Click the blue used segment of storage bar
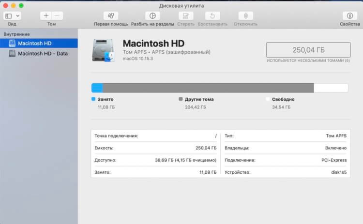 pyautogui.click(x=97, y=88)
